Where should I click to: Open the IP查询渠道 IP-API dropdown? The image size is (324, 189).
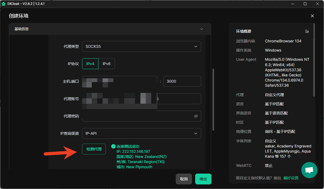point(141,133)
